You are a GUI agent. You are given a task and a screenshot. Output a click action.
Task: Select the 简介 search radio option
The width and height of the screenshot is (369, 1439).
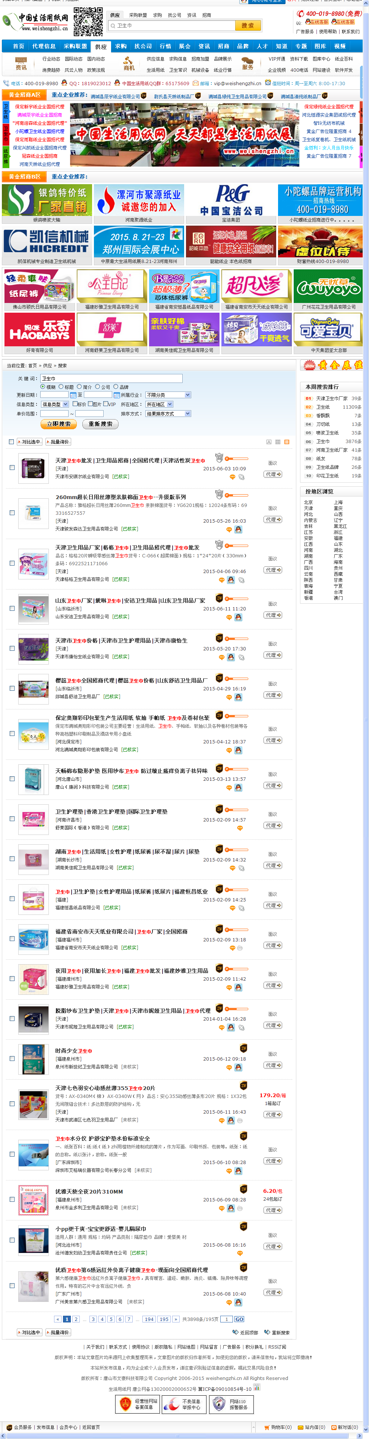79,387
